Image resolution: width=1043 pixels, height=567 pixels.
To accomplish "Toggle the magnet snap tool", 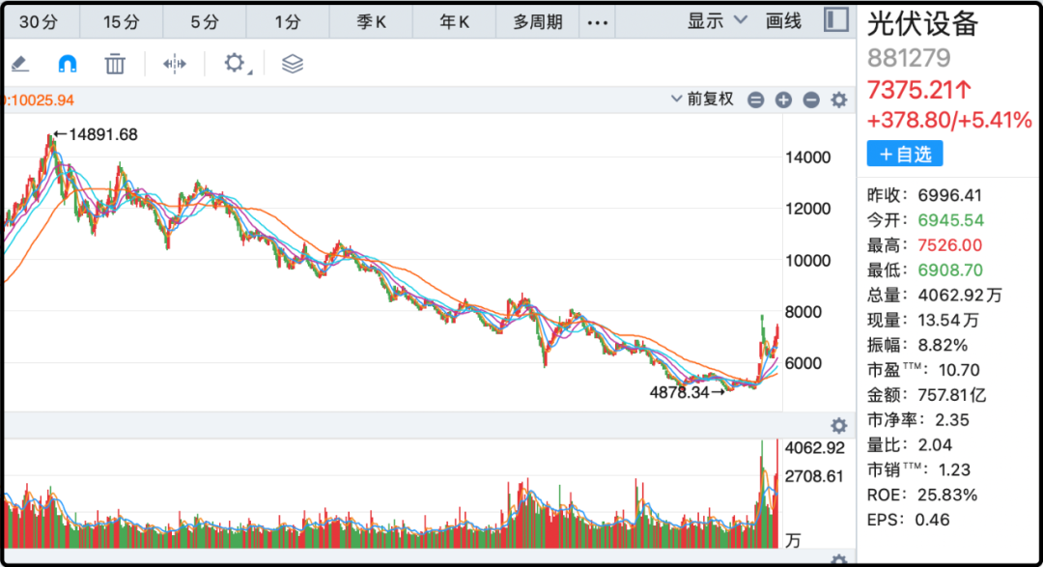I will tap(67, 64).
